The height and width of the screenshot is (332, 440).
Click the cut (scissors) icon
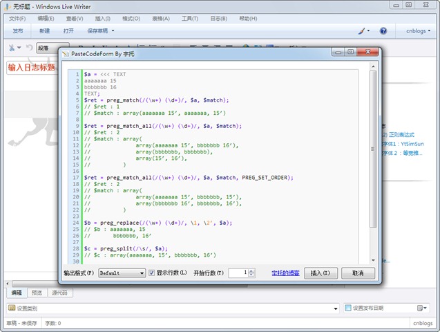(x=12, y=48)
